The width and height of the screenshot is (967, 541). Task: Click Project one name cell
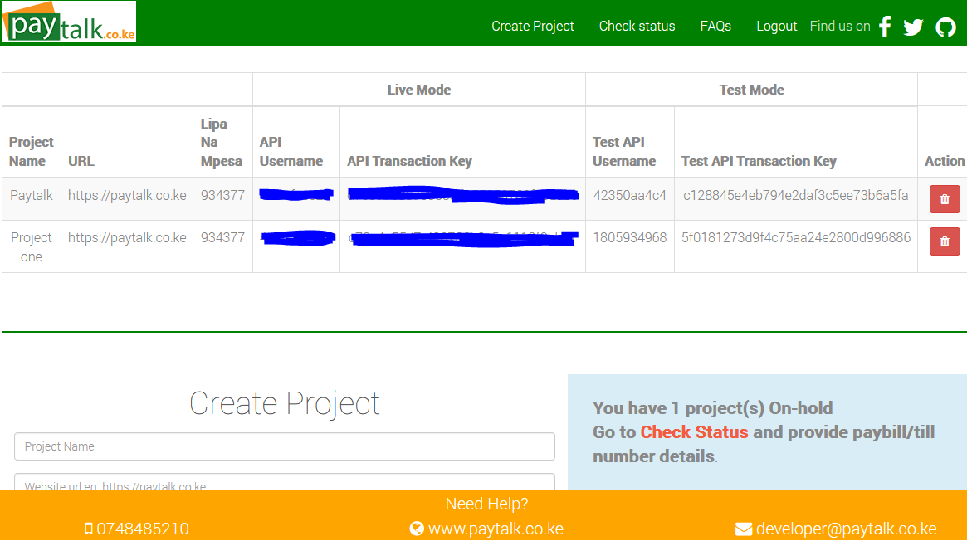(31, 246)
